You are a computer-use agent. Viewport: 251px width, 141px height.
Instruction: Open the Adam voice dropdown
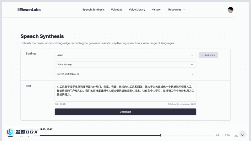click(x=125, y=55)
